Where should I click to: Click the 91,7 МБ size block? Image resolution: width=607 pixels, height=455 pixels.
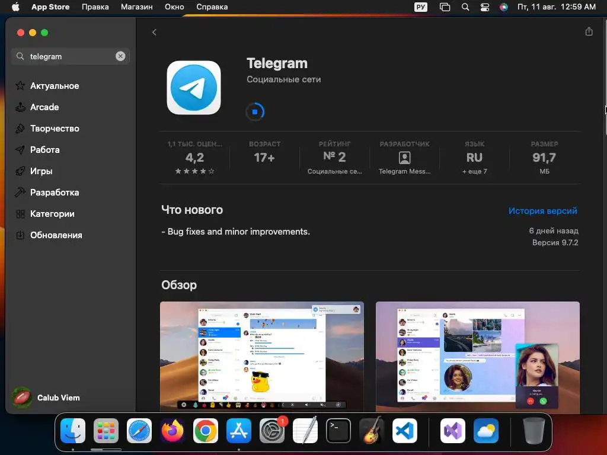544,158
